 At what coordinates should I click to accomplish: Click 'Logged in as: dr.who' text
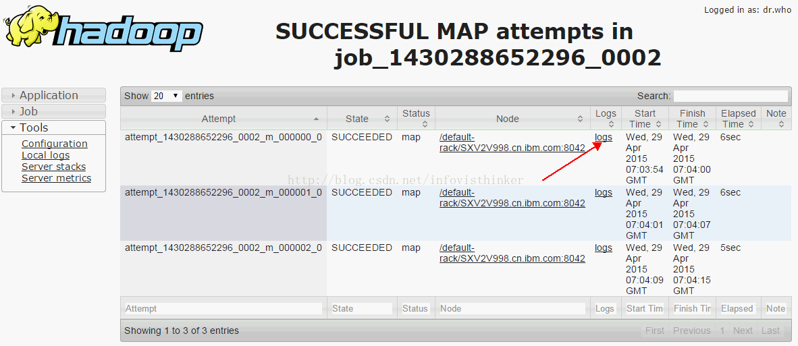tap(748, 9)
